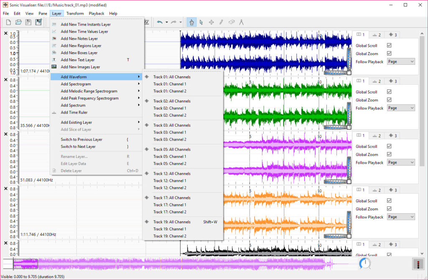Select the Draw pencil tool
The height and width of the screenshot is (280, 428).
(x=222, y=23)
